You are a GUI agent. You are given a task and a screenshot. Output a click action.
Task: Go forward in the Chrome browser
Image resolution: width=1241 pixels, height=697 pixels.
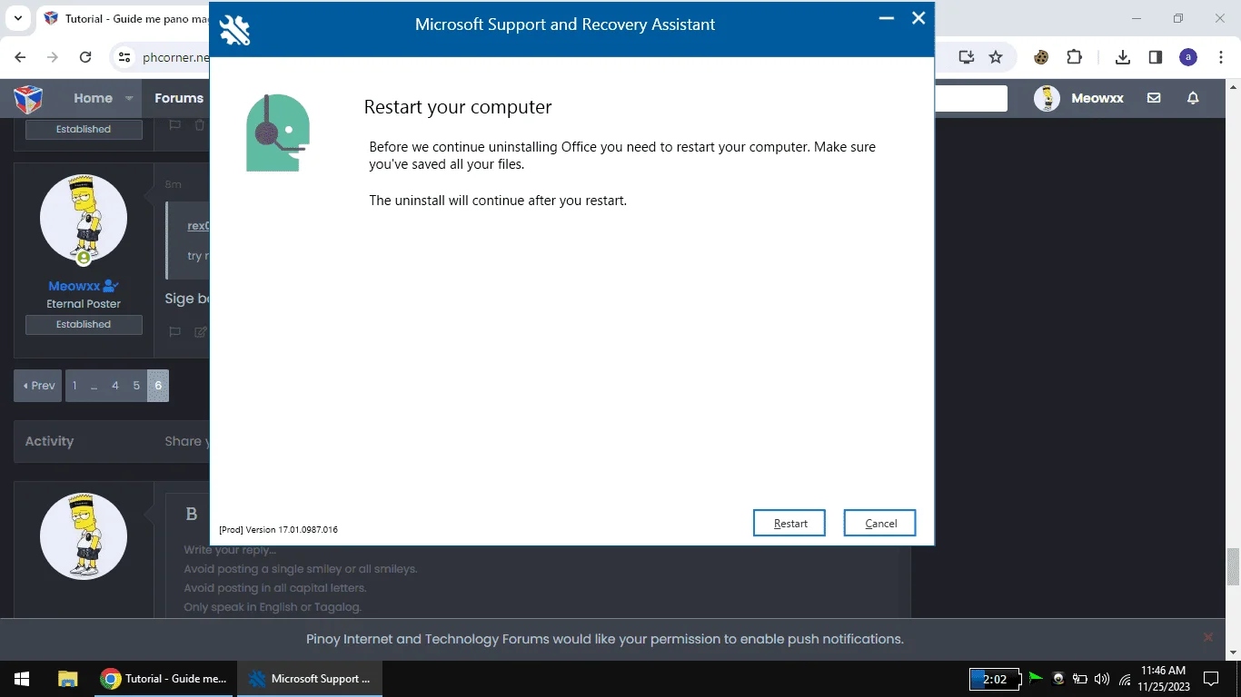pos(53,57)
